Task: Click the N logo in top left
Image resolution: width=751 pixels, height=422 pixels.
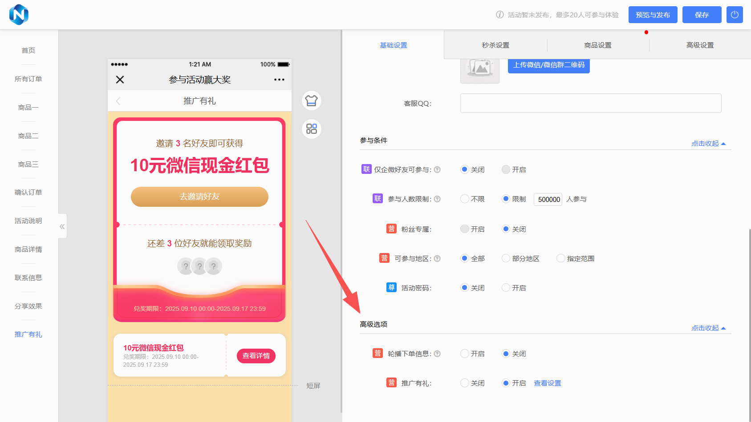Action: [x=19, y=15]
